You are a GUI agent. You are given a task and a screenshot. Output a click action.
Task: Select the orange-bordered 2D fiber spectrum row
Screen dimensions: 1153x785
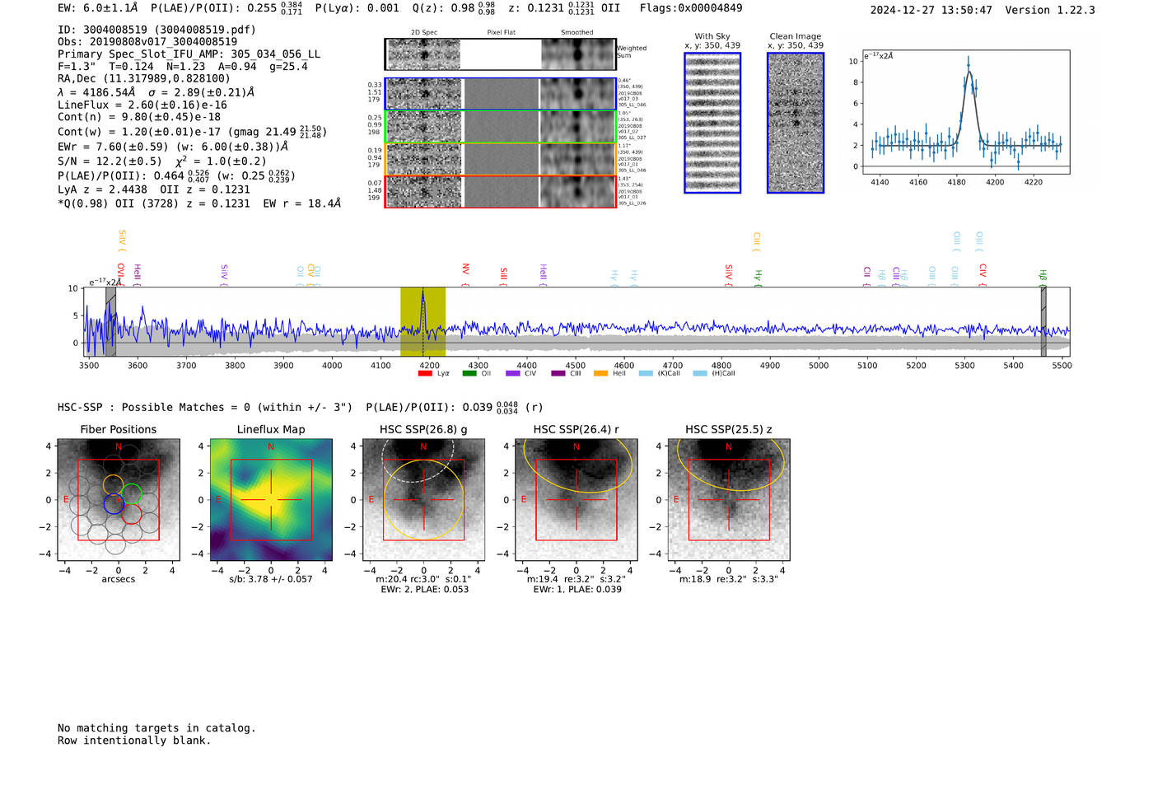coord(501,159)
